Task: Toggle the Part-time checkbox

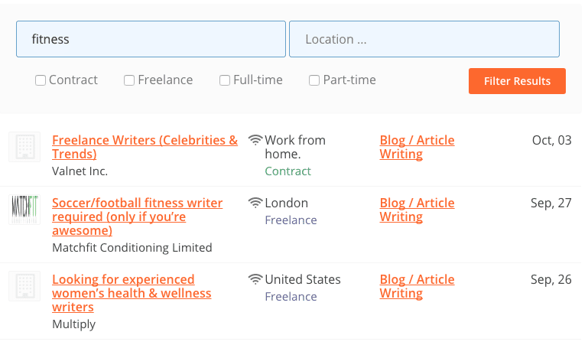Action: pos(314,80)
